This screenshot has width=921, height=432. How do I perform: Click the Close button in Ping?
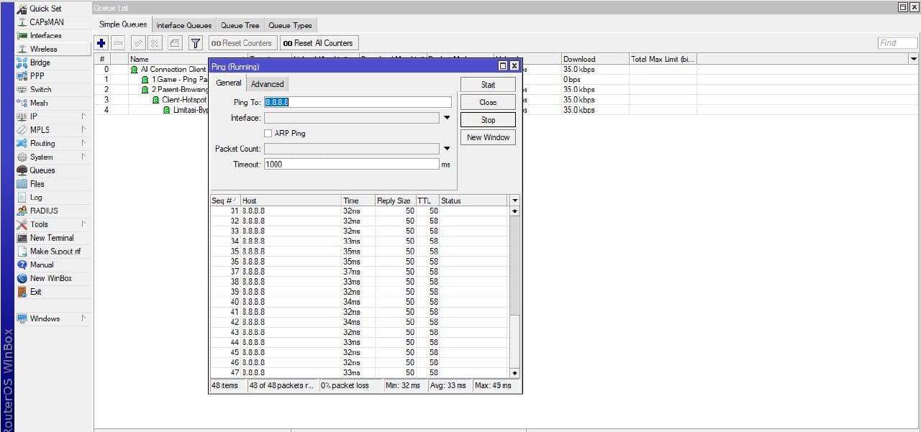pos(489,102)
